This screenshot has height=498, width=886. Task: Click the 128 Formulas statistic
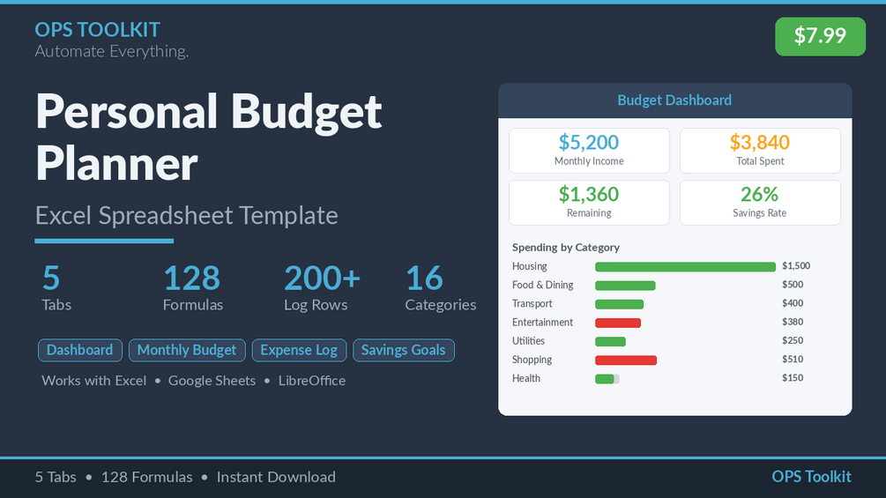tap(193, 288)
